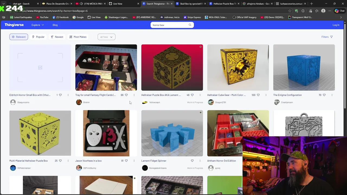Click the search magnifier icon

click(190, 25)
